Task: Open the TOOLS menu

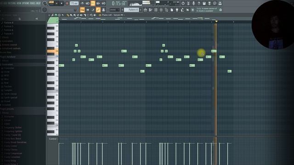Action: point(33,3)
